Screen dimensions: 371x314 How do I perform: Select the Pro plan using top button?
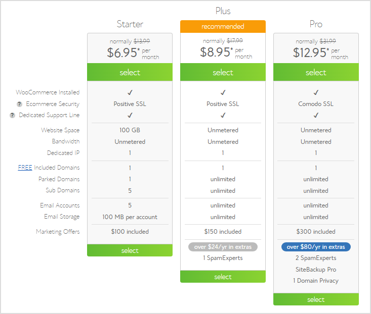coord(316,72)
